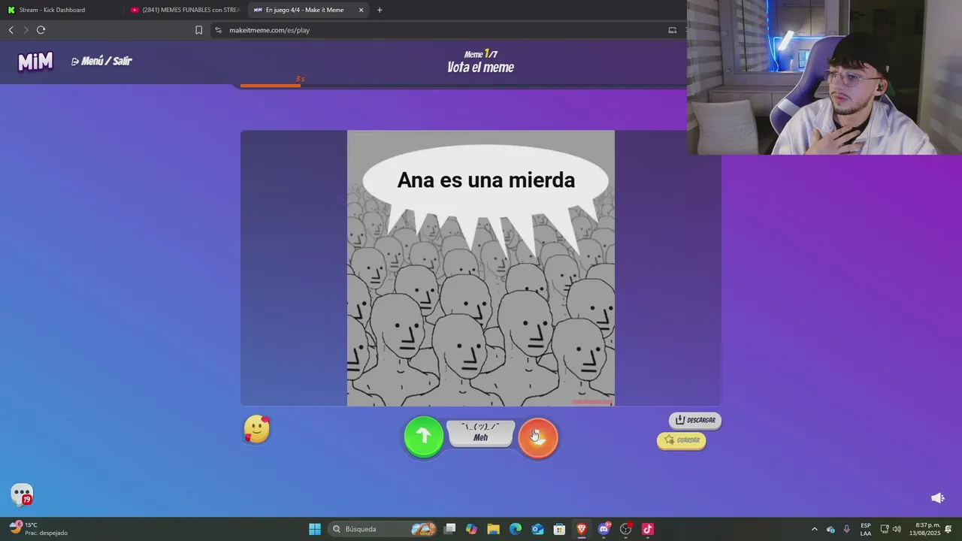Switch ESP LAA keyboard language

coord(866,529)
